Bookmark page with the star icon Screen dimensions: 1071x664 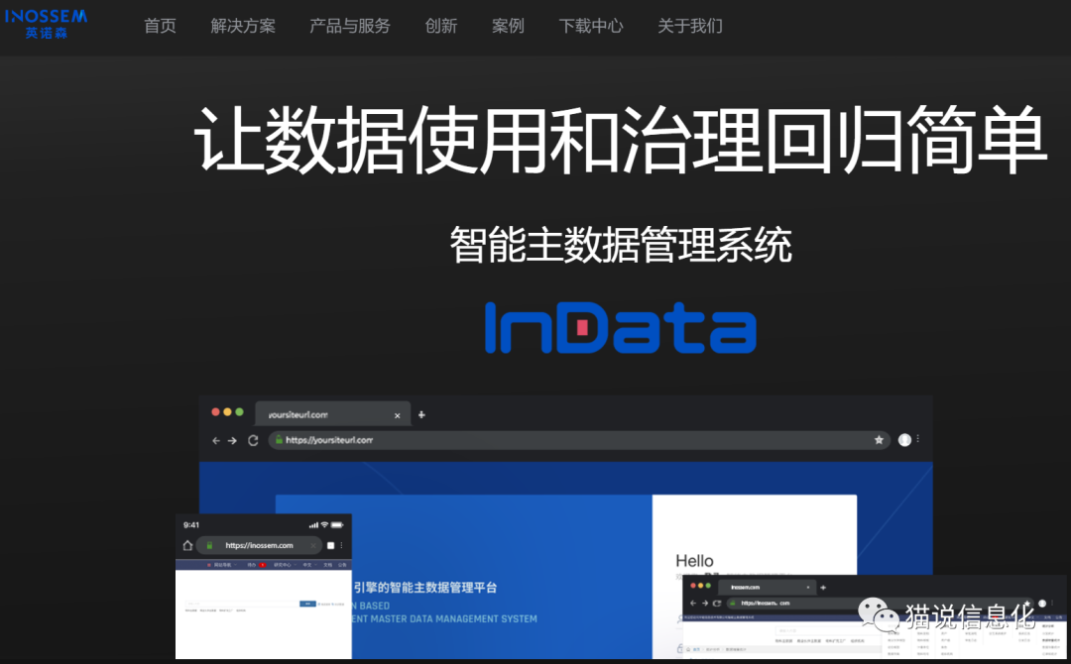[879, 440]
